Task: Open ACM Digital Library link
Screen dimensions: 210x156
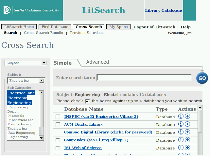Action: point(84,124)
